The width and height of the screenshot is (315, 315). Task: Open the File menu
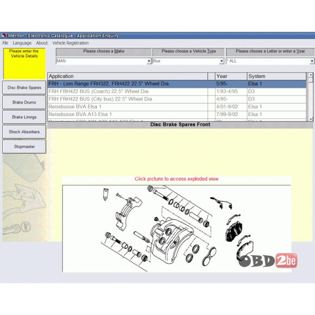5,43
